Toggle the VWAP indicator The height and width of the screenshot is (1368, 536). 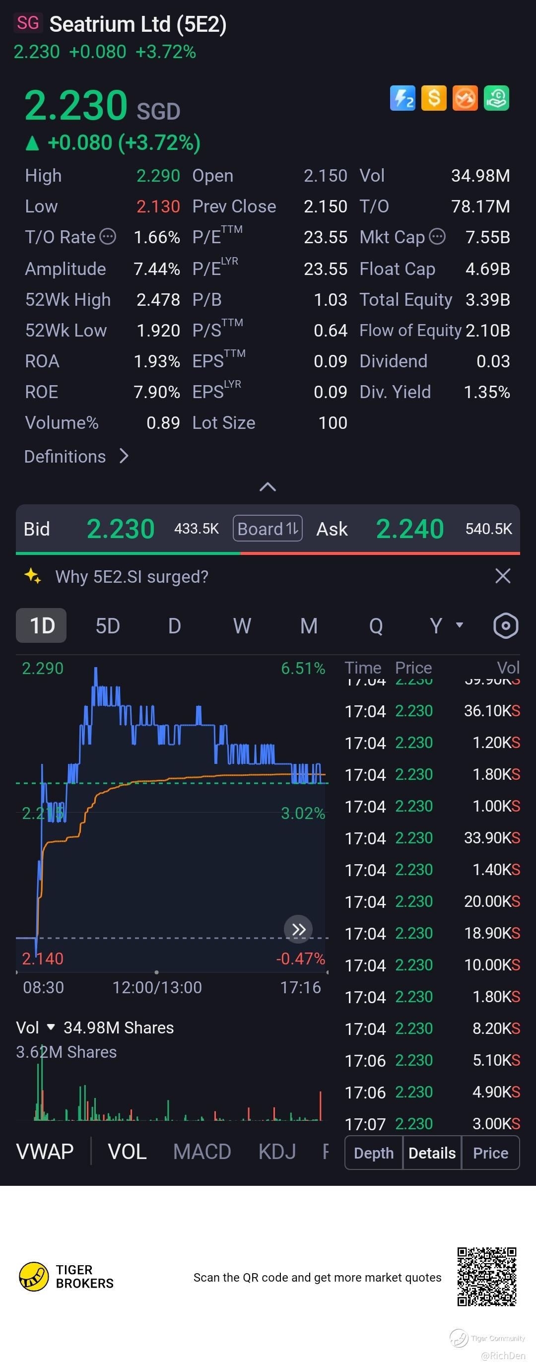(x=45, y=1153)
